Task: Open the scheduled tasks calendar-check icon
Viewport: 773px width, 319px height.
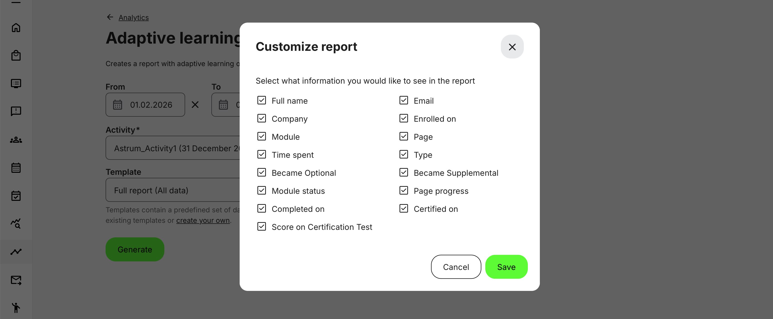Action: [16, 196]
